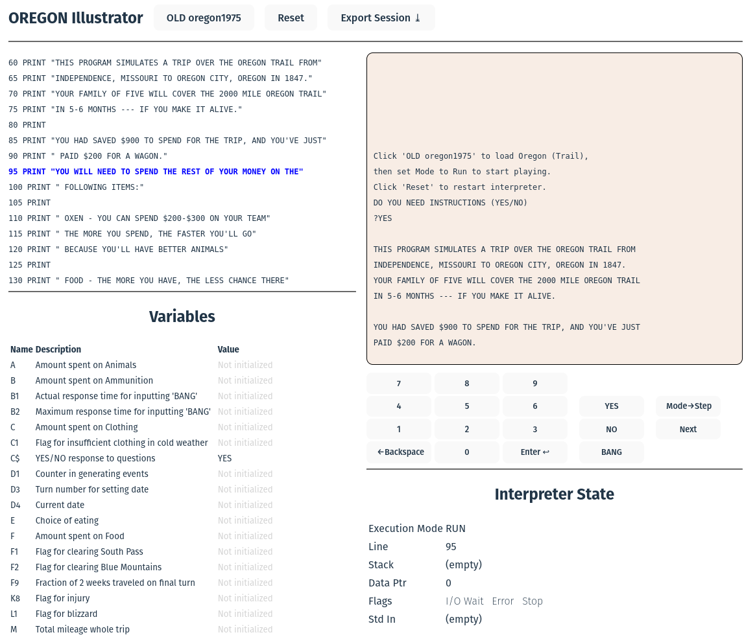This screenshot has width=755, height=637.
Task: Answer with the NO key
Action: point(611,429)
